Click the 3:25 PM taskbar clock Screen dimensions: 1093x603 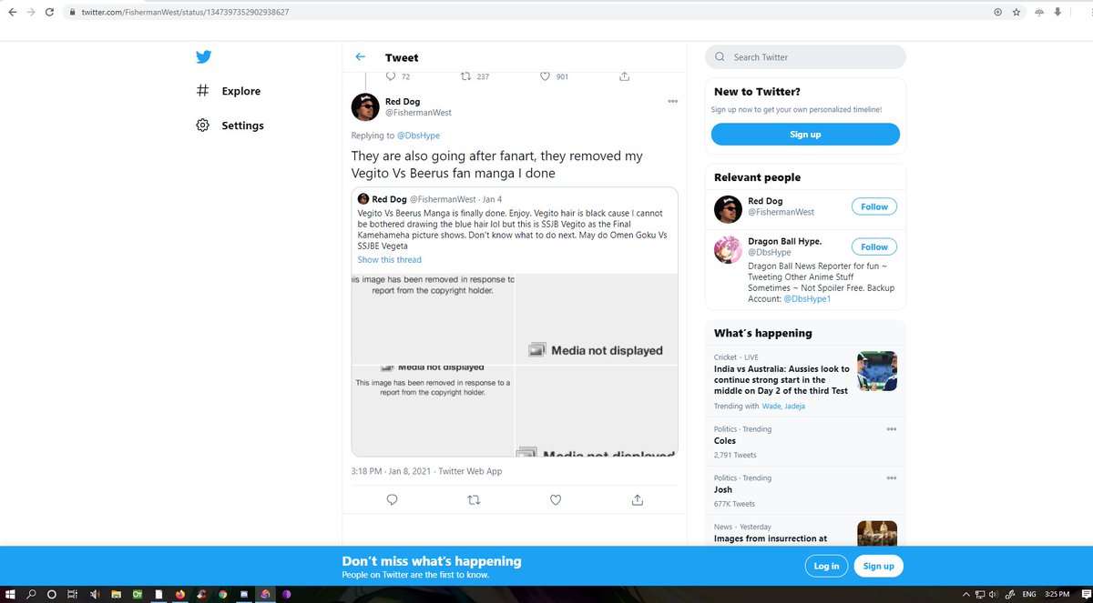click(x=1057, y=594)
